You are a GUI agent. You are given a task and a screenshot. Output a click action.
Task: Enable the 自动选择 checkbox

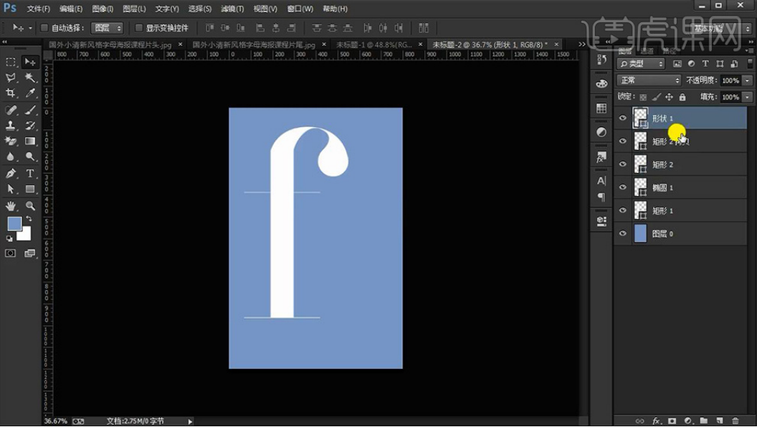pyautogui.click(x=44, y=28)
